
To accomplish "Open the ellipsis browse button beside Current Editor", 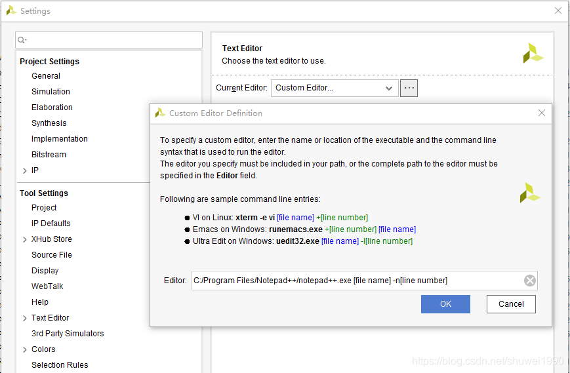I will (409, 88).
